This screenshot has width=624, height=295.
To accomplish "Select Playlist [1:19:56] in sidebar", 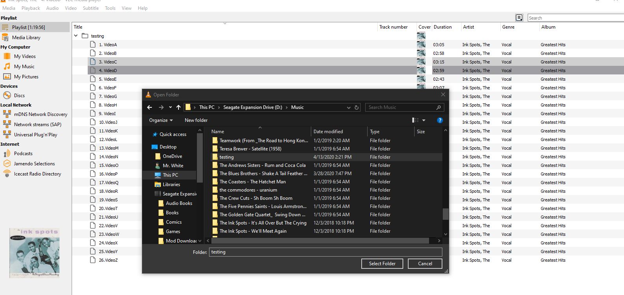I will click(35, 27).
